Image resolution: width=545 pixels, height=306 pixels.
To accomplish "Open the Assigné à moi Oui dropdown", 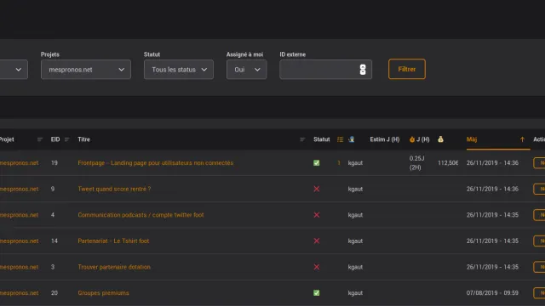I will click(246, 70).
